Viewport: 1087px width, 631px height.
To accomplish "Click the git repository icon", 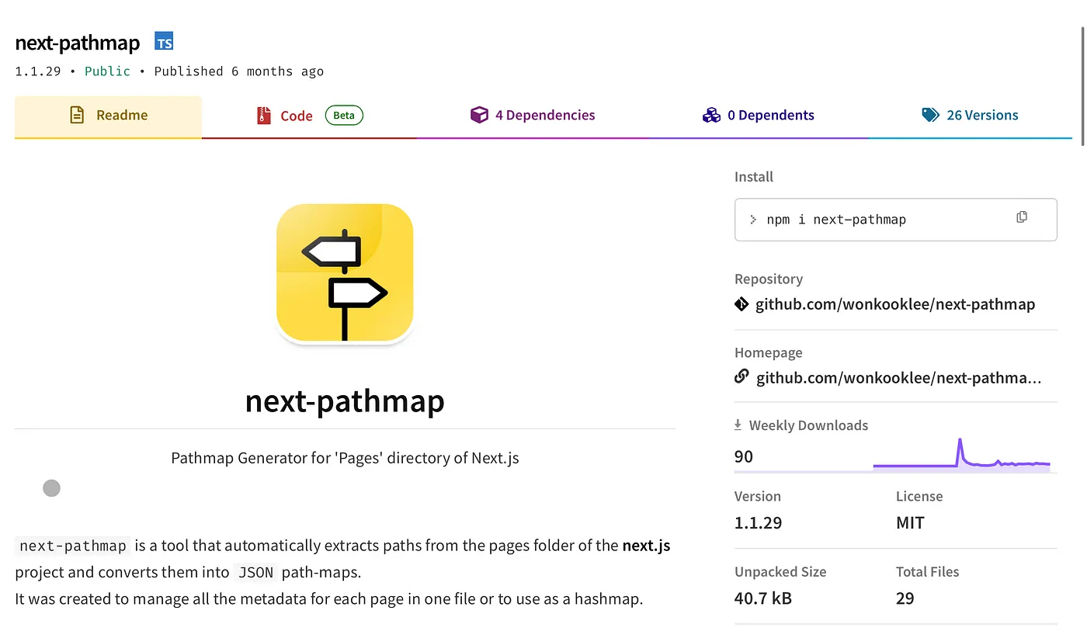I will (741, 304).
